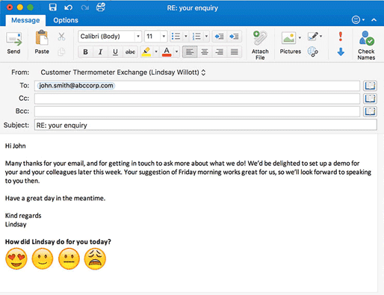Toggle strikethrough formatting
Viewport: 384px width, 295px height.
point(130,52)
